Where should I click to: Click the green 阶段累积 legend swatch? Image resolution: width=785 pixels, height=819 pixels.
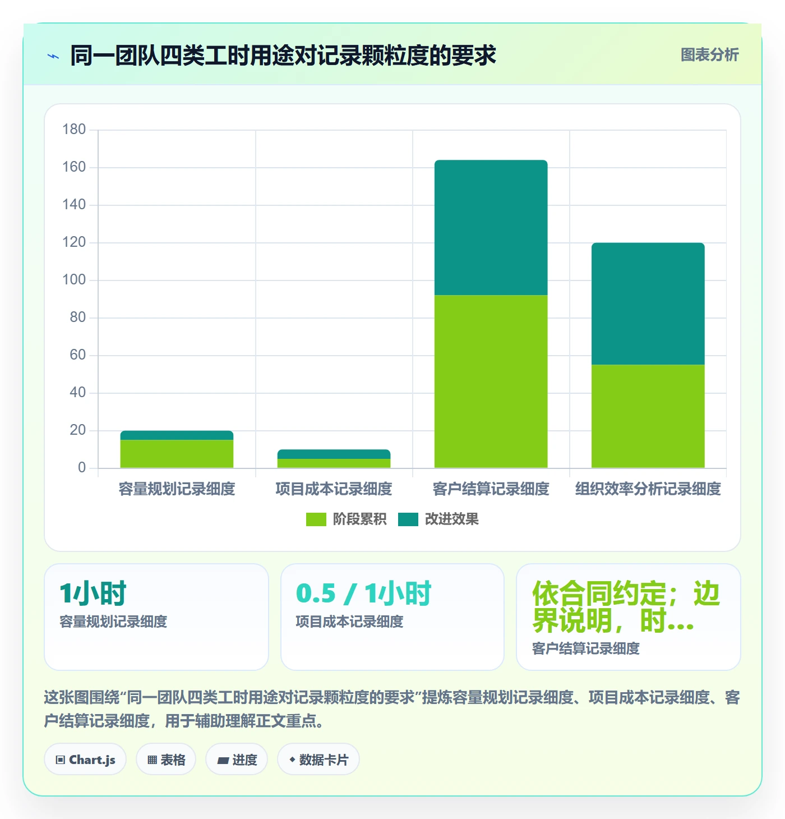click(316, 519)
